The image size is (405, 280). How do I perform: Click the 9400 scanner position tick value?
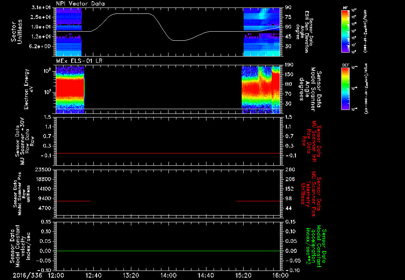[x=45, y=199]
